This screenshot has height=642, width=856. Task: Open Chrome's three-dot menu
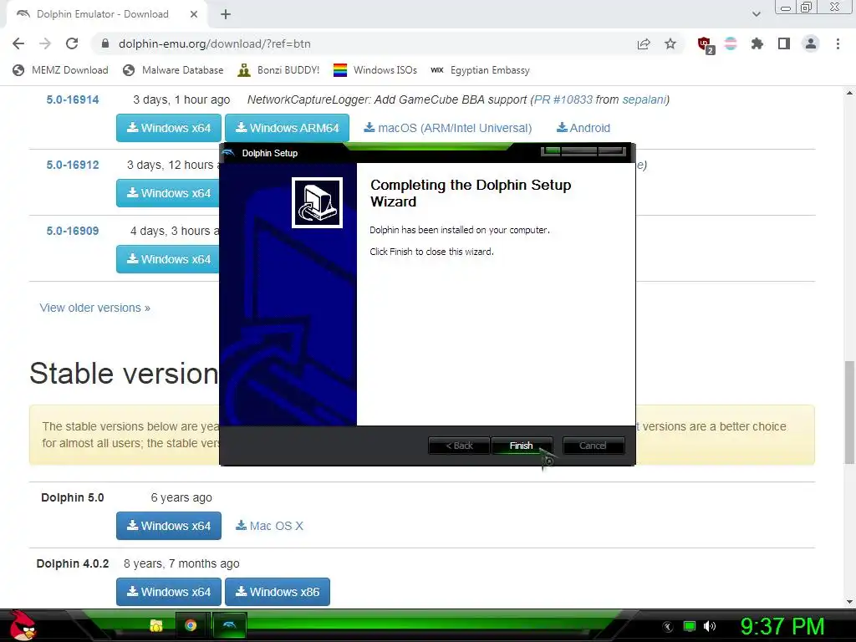click(838, 43)
